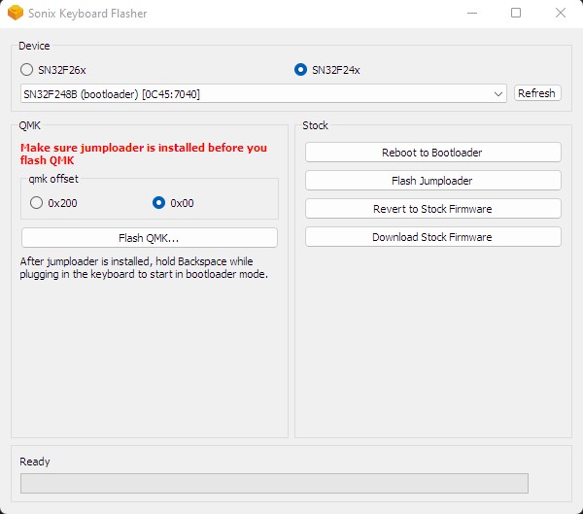Click the flashing progress bar

[274, 483]
